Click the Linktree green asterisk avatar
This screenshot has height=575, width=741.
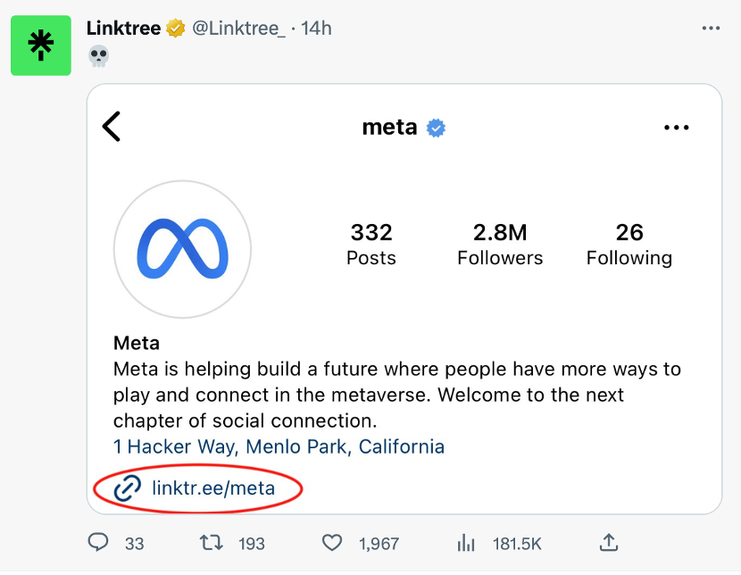click(40, 46)
